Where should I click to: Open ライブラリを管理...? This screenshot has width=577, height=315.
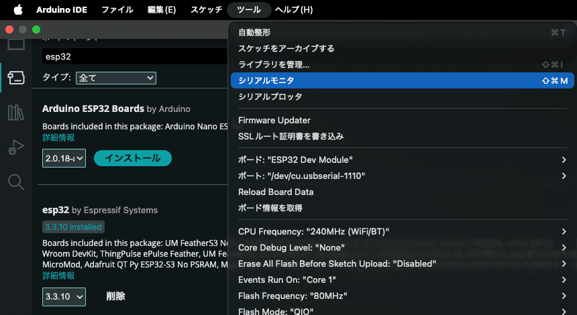tap(402, 65)
